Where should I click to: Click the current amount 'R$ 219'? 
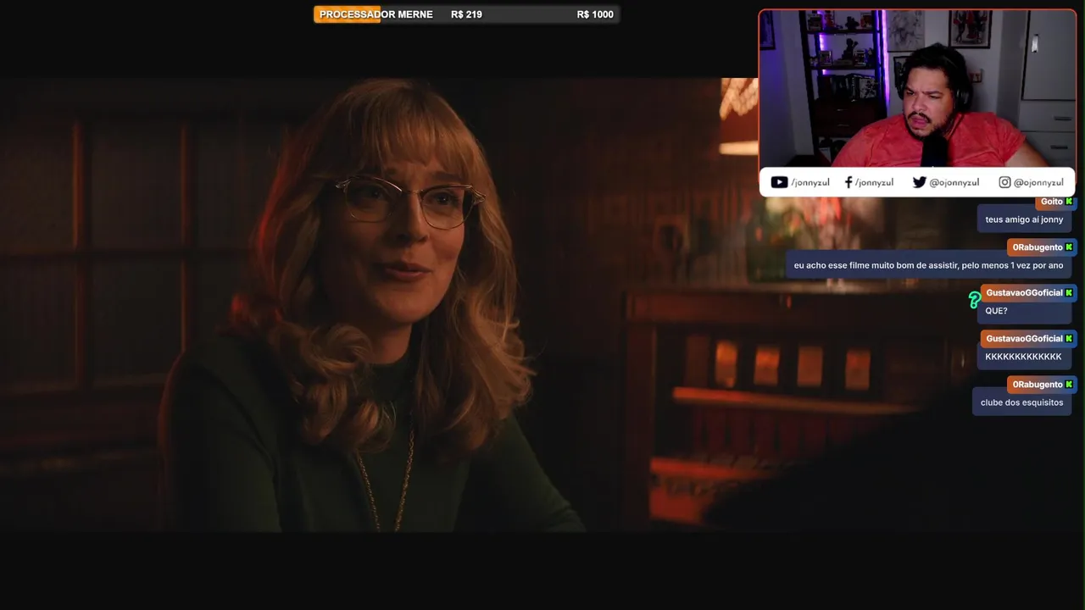point(466,14)
